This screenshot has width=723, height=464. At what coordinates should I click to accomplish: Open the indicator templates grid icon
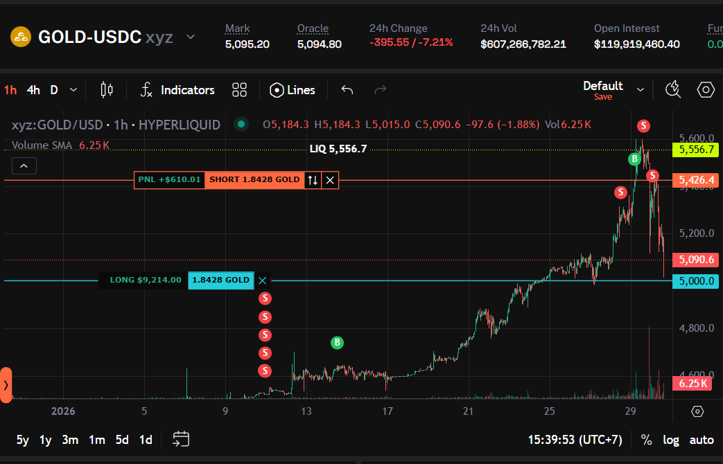tap(239, 90)
